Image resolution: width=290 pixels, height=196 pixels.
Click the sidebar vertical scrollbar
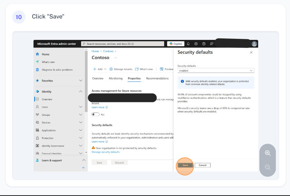(86, 82)
